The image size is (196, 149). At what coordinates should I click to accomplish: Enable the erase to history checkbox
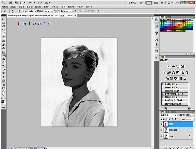coord(79,11)
